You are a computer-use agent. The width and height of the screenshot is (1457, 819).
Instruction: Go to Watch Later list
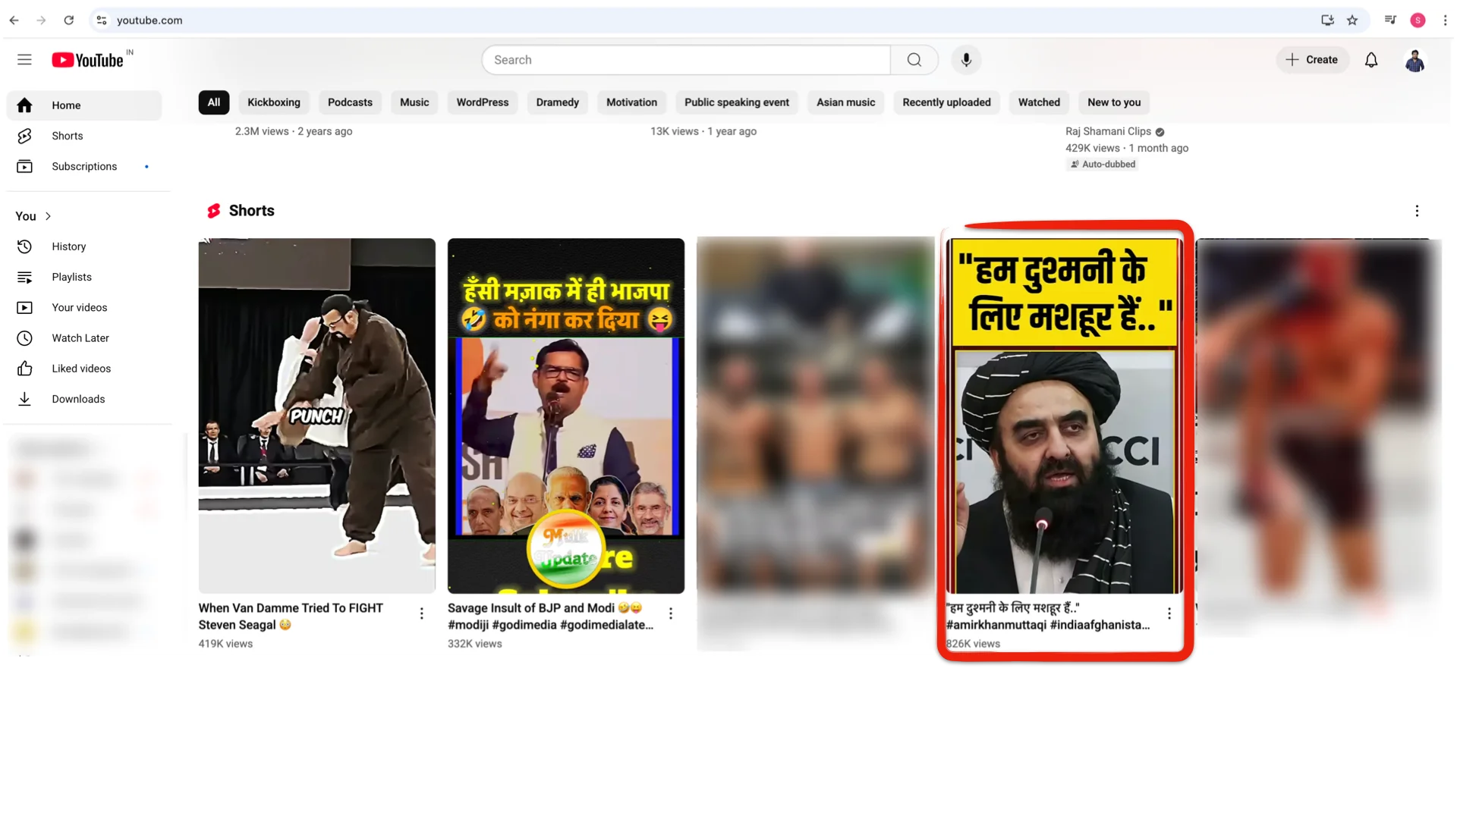(x=80, y=338)
